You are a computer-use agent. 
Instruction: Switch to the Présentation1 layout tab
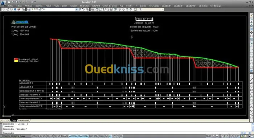pyautogui.click(x=24, y=121)
